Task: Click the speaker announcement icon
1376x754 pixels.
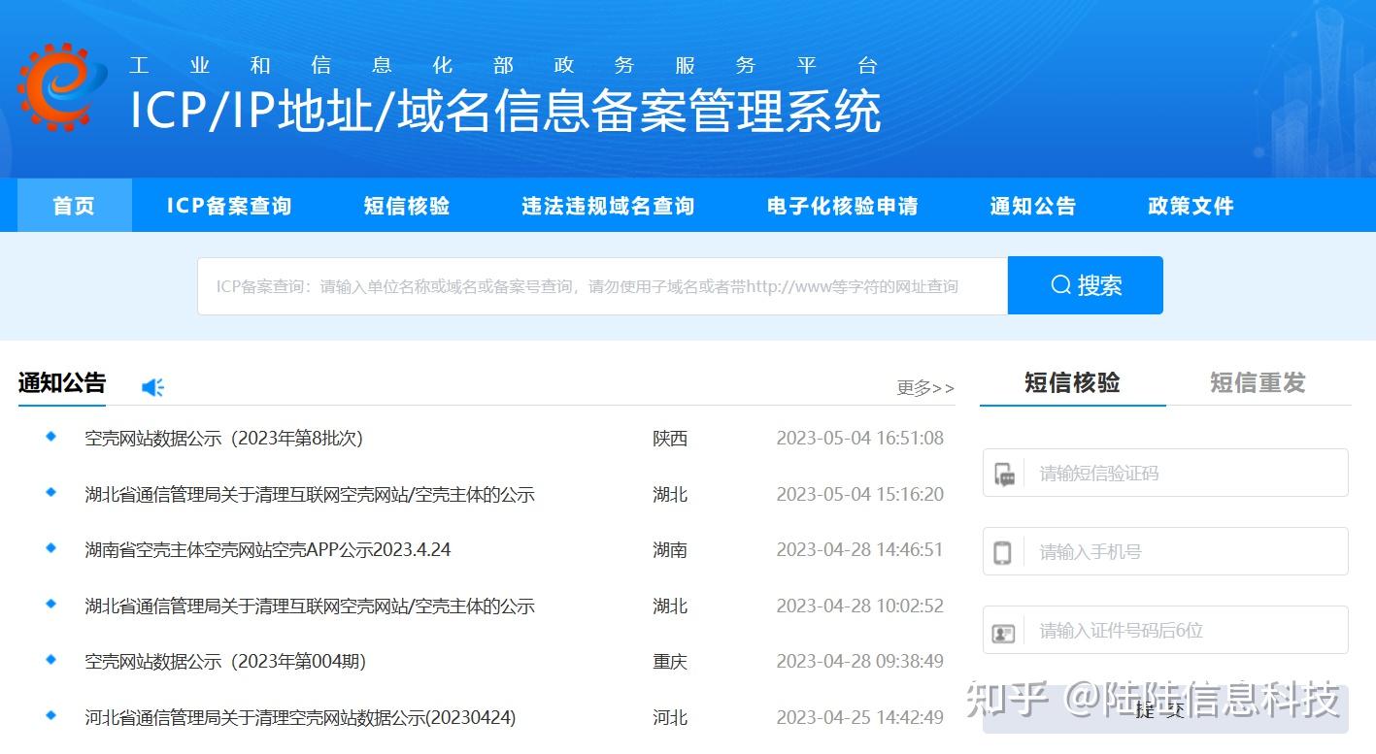Action: 152,387
